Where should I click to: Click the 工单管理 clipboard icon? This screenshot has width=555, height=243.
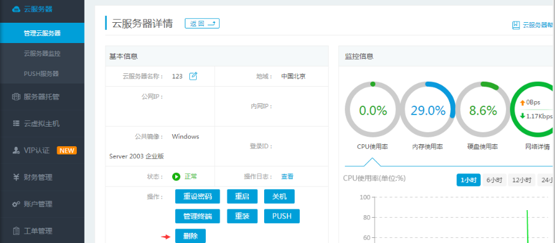coord(16,231)
